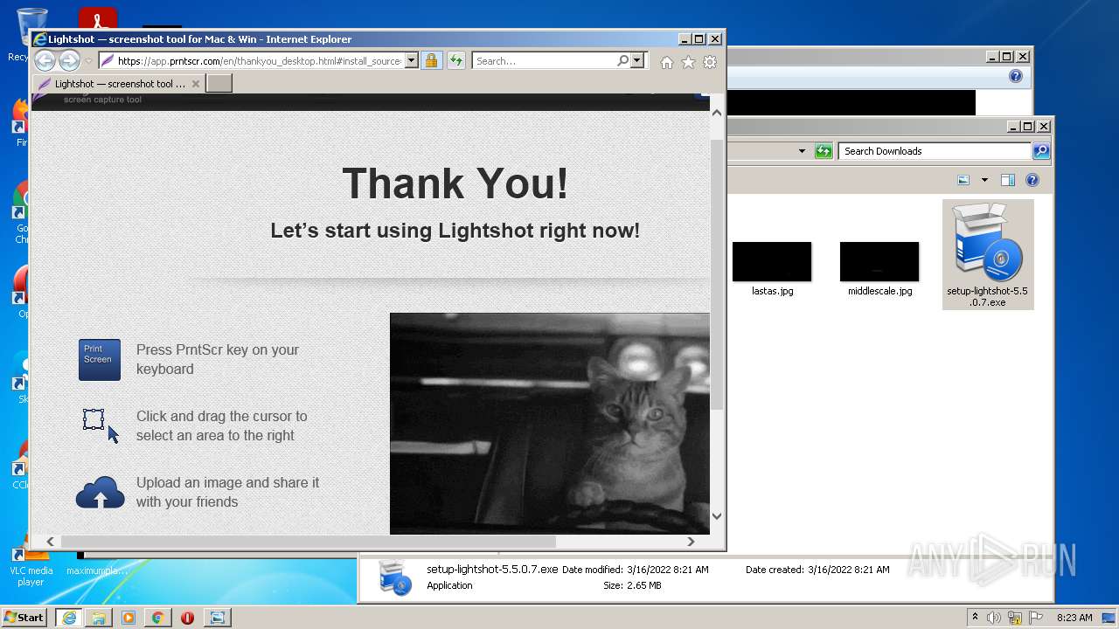Open the snipping tool taskbar icon

[x=217, y=618]
